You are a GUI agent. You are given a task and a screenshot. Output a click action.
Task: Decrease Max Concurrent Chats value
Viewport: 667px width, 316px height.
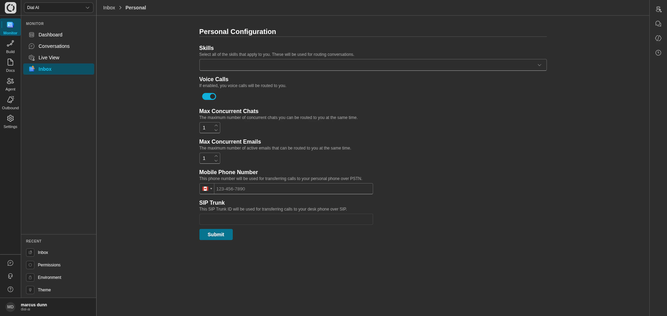(216, 130)
